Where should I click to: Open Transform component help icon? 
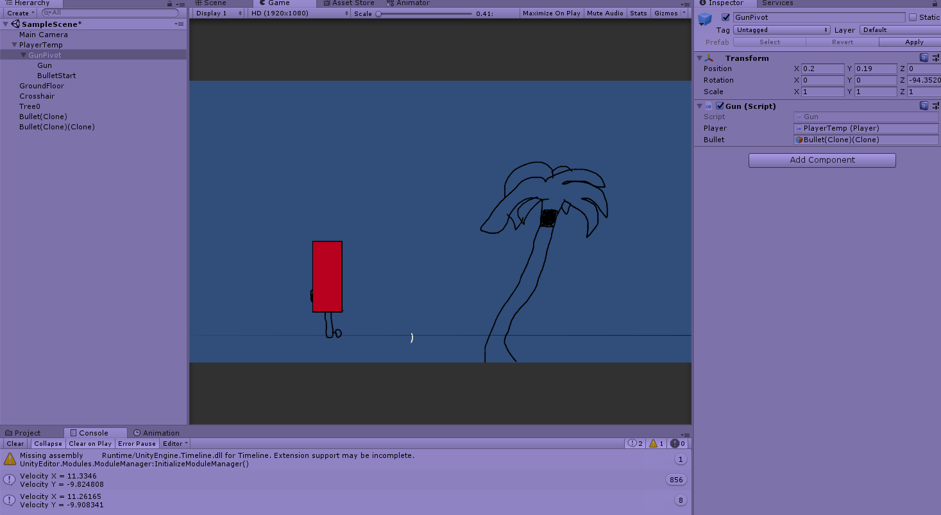924,58
